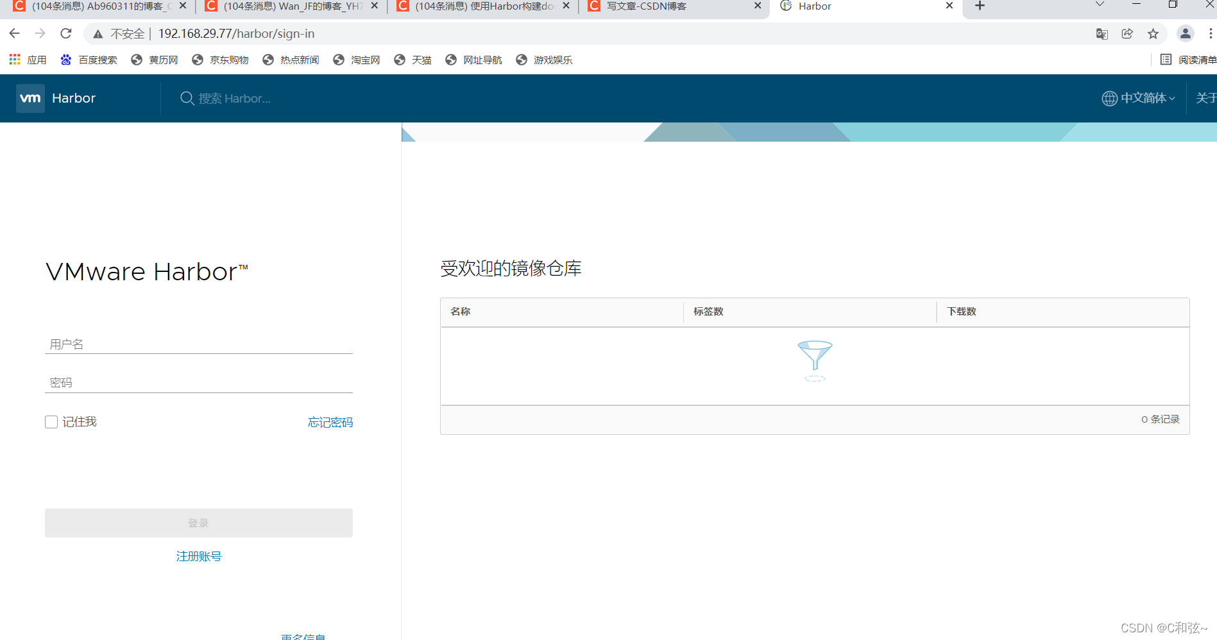Click the share page icon in address bar
1217x640 pixels.
[1127, 34]
